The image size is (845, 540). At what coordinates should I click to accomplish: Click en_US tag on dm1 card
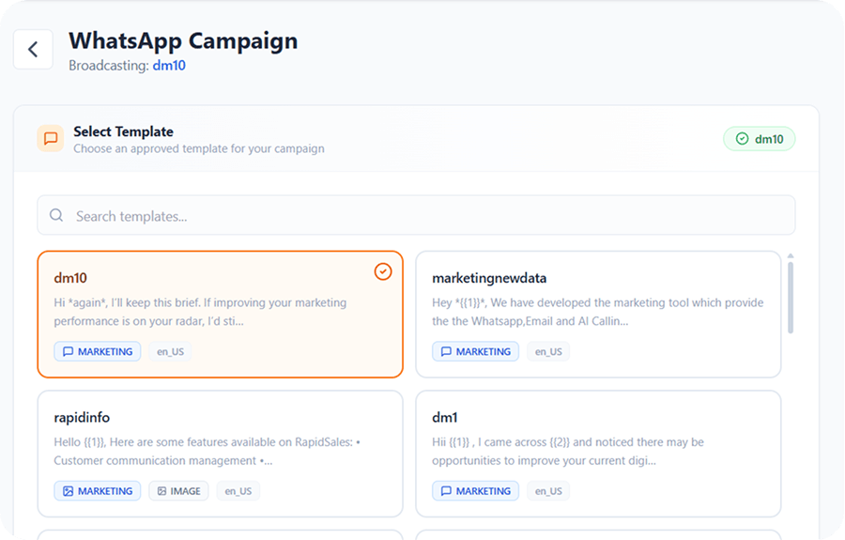548,491
